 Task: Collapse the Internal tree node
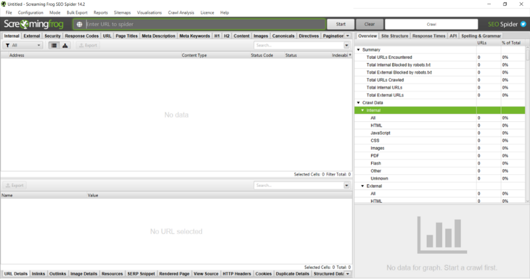(362, 110)
